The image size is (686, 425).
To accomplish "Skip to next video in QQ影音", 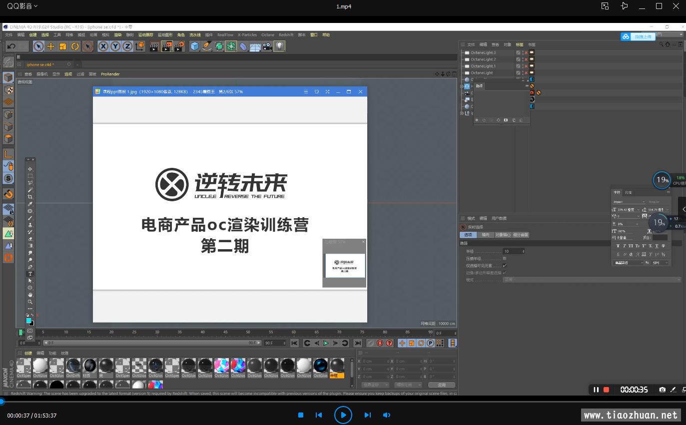I will point(367,415).
